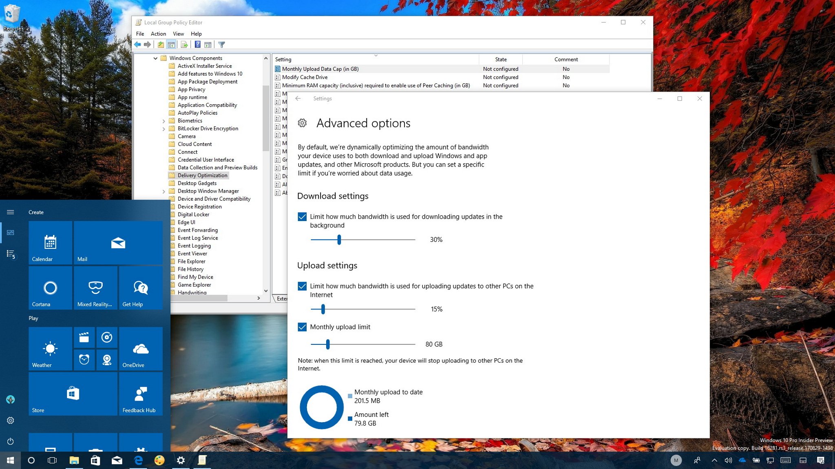Open the View menu
Screen dimensions: 835x469
[x=178, y=34]
